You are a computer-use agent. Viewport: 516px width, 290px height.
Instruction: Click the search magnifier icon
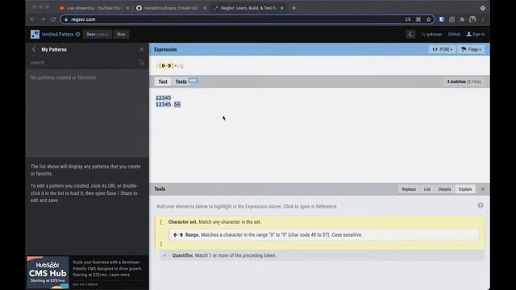tap(142, 63)
